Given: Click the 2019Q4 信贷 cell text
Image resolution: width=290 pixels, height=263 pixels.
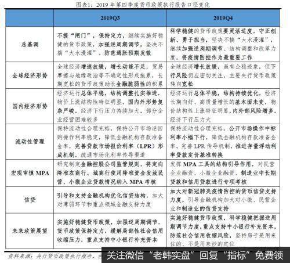Looking at the screenshot, I should [x=223, y=200].
